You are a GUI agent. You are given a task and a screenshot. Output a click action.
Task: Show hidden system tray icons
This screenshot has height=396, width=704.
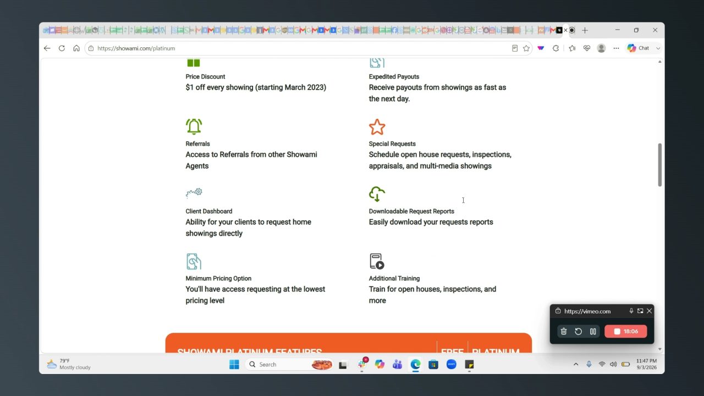click(576, 364)
